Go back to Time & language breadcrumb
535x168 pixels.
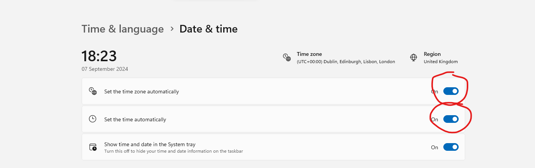coord(122,29)
